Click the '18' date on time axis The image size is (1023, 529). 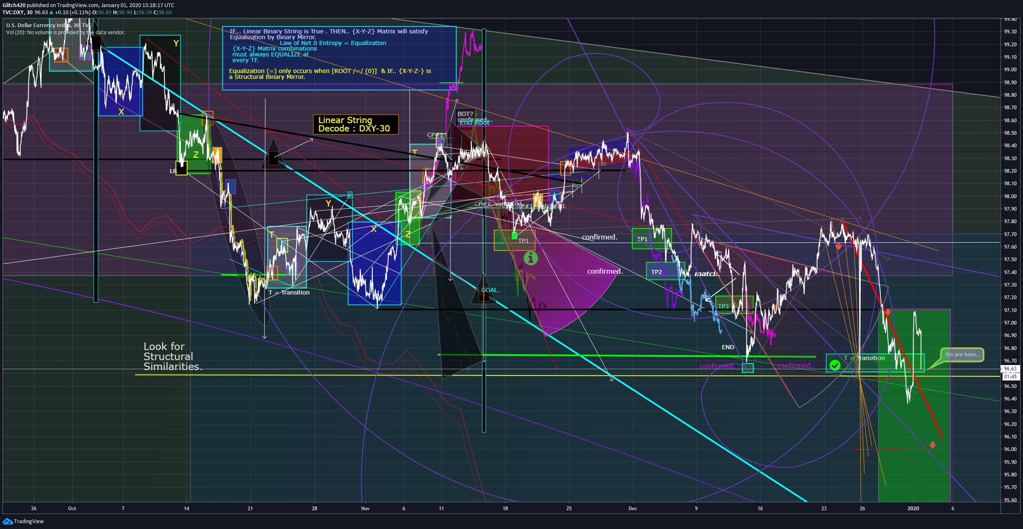(505, 508)
